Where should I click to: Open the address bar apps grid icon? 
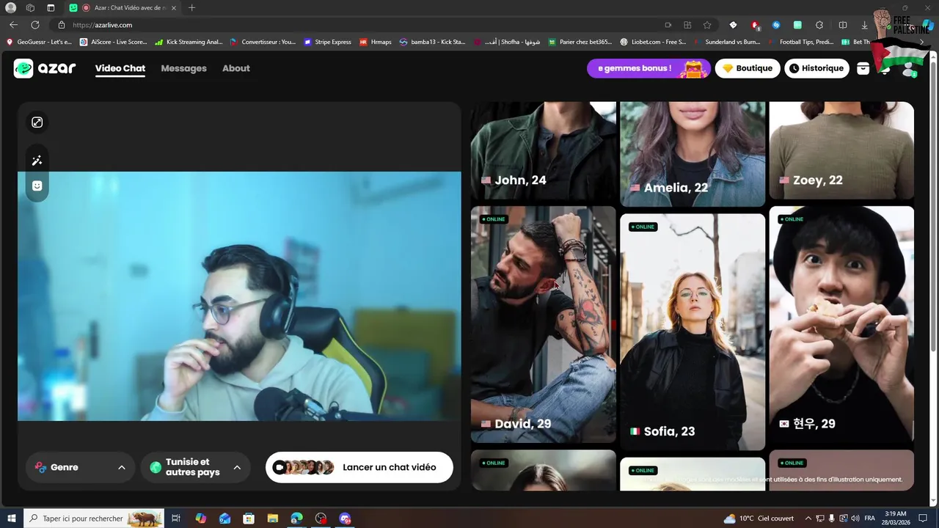pyautogui.click(x=687, y=25)
